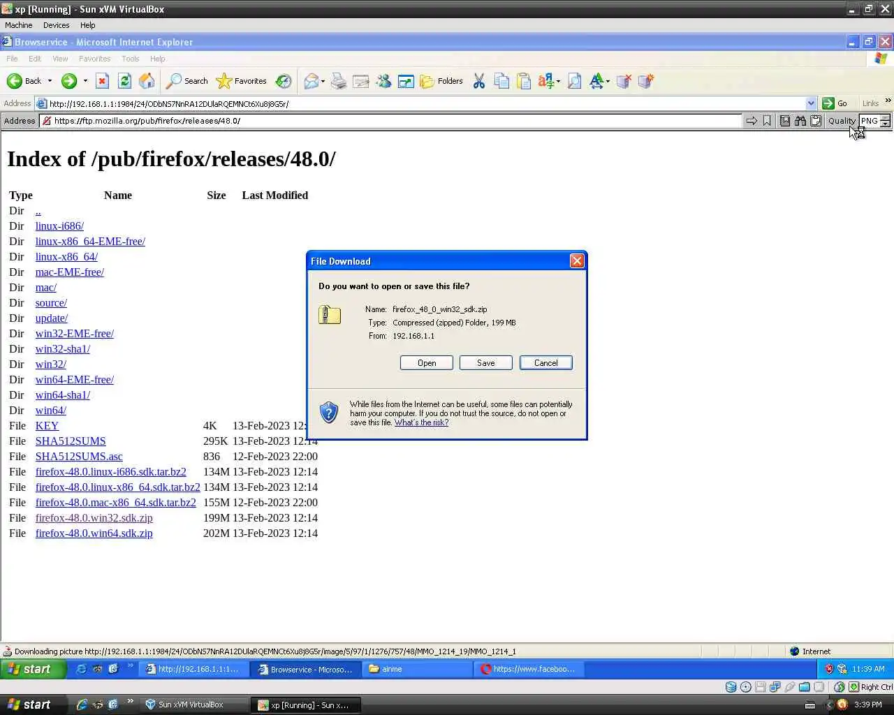Open the firefox-48.0.win64.sdk.zip link

click(94, 533)
